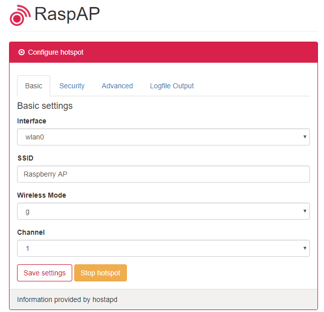Open the Basic tab

[x=34, y=86]
